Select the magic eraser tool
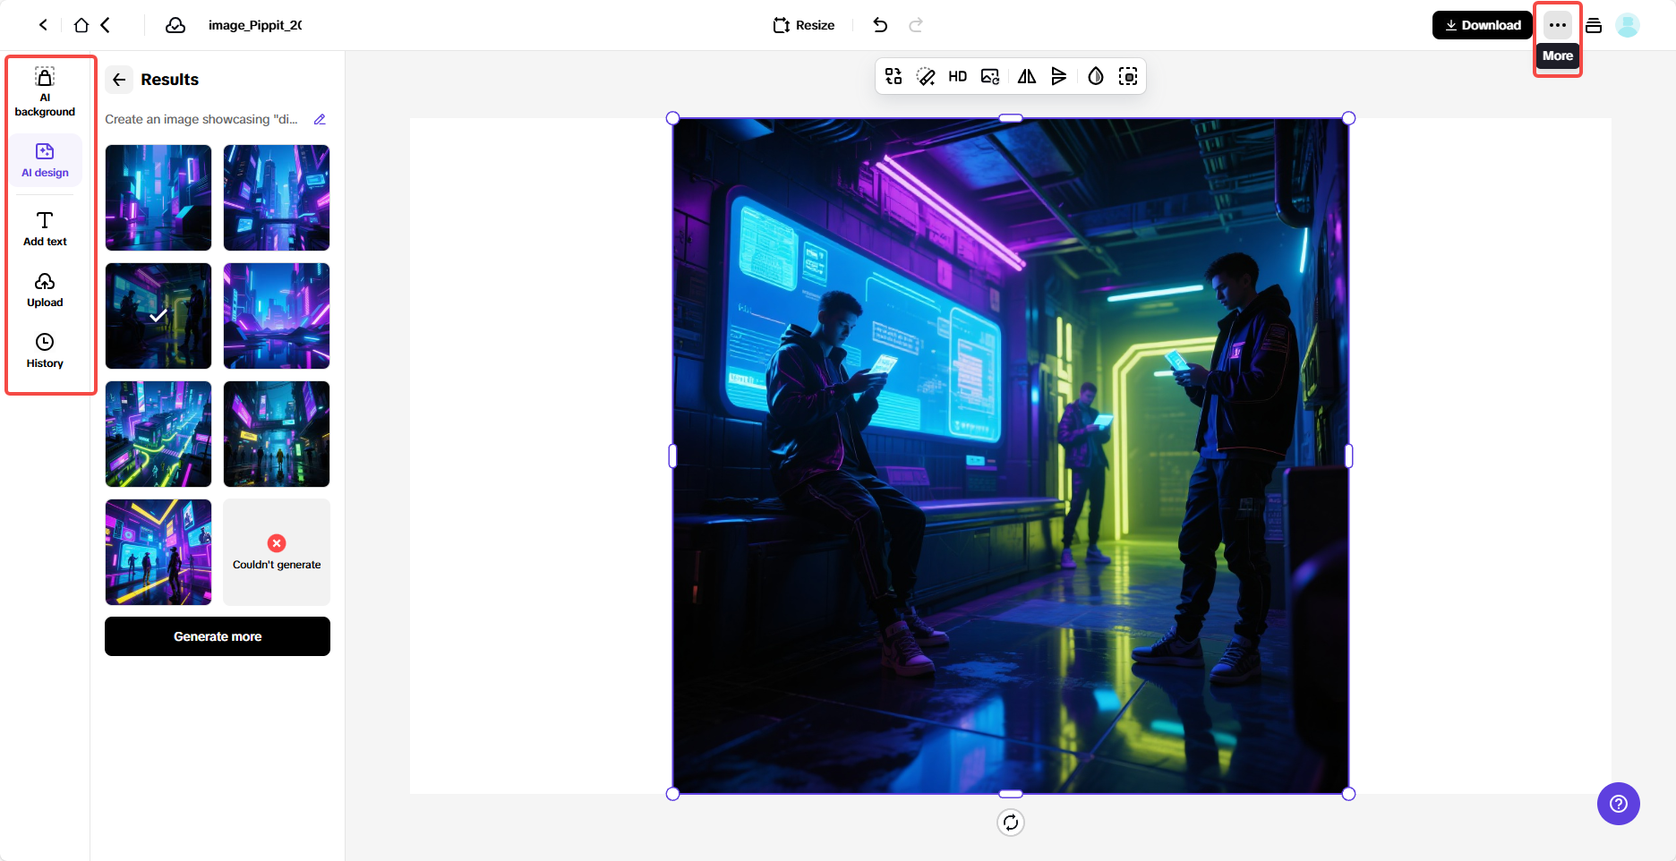 click(x=926, y=77)
